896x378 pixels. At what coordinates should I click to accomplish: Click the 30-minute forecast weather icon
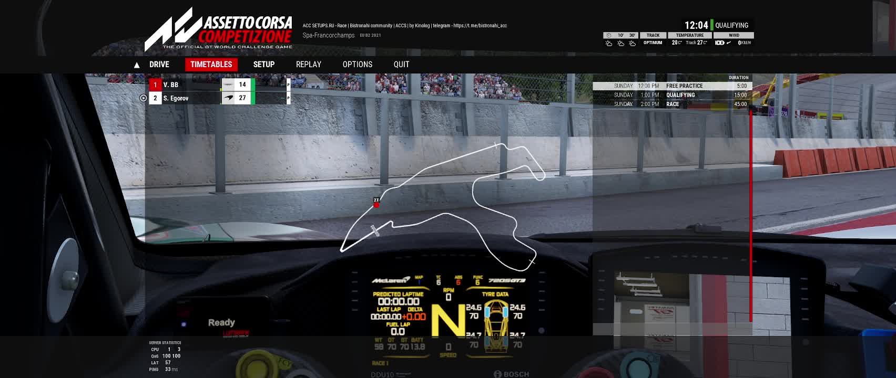point(632,43)
